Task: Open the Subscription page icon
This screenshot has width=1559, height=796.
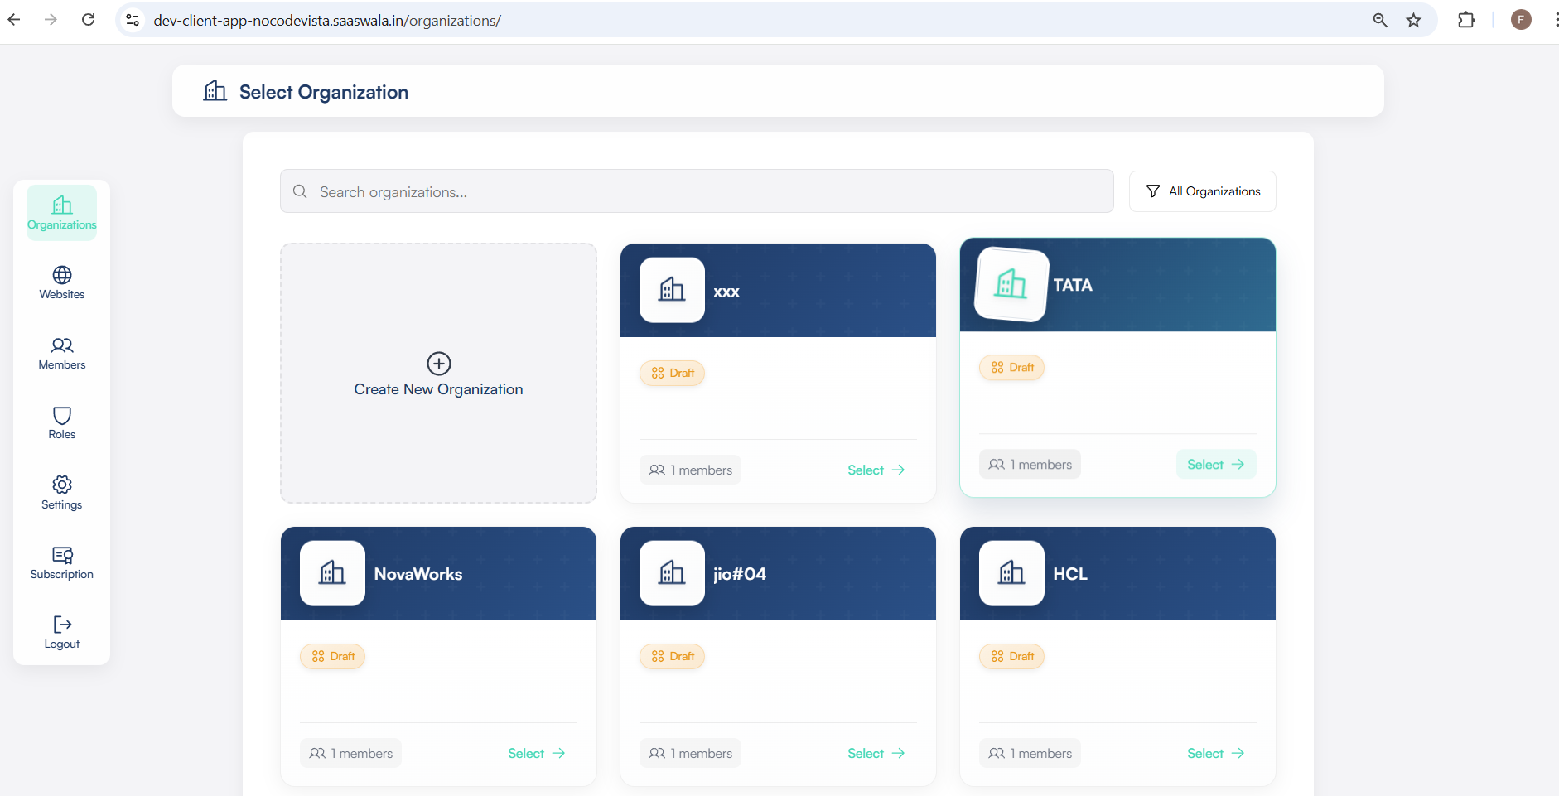Action: coord(62,555)
